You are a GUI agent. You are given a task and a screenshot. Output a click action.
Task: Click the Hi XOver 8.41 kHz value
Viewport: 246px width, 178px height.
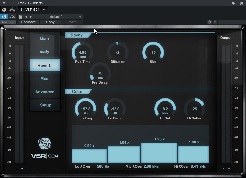[x=198, y=166]
